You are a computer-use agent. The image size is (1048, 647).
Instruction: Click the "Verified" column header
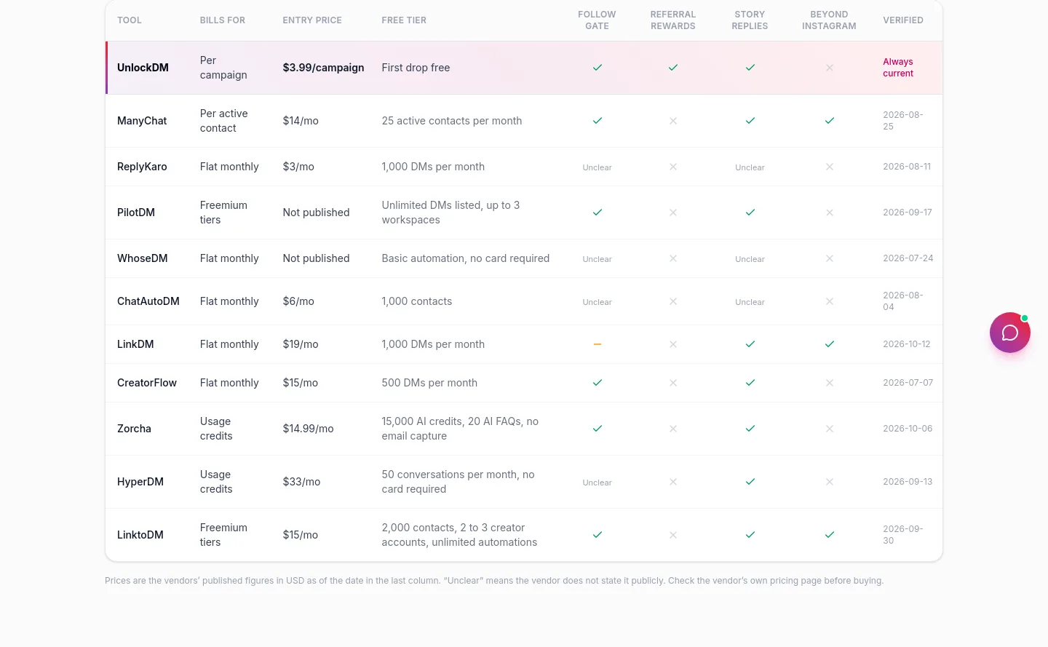(x=903, y=20)
